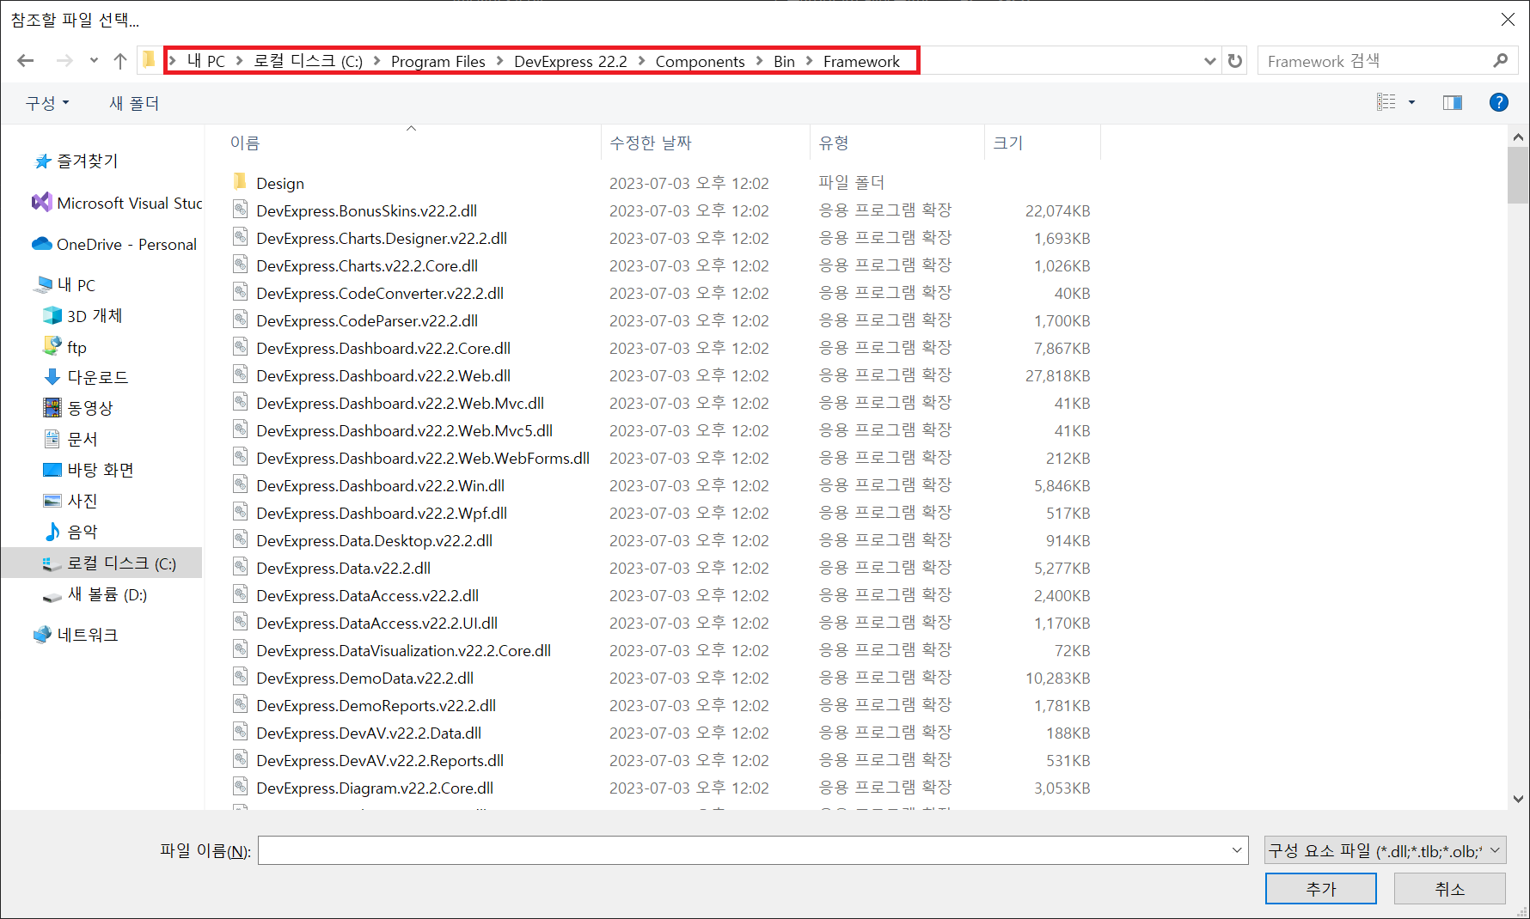Select DevExpress.DemoData.v22.2.dll
This screenshot has width=1530, height=919.
click(x=364, y=678)
